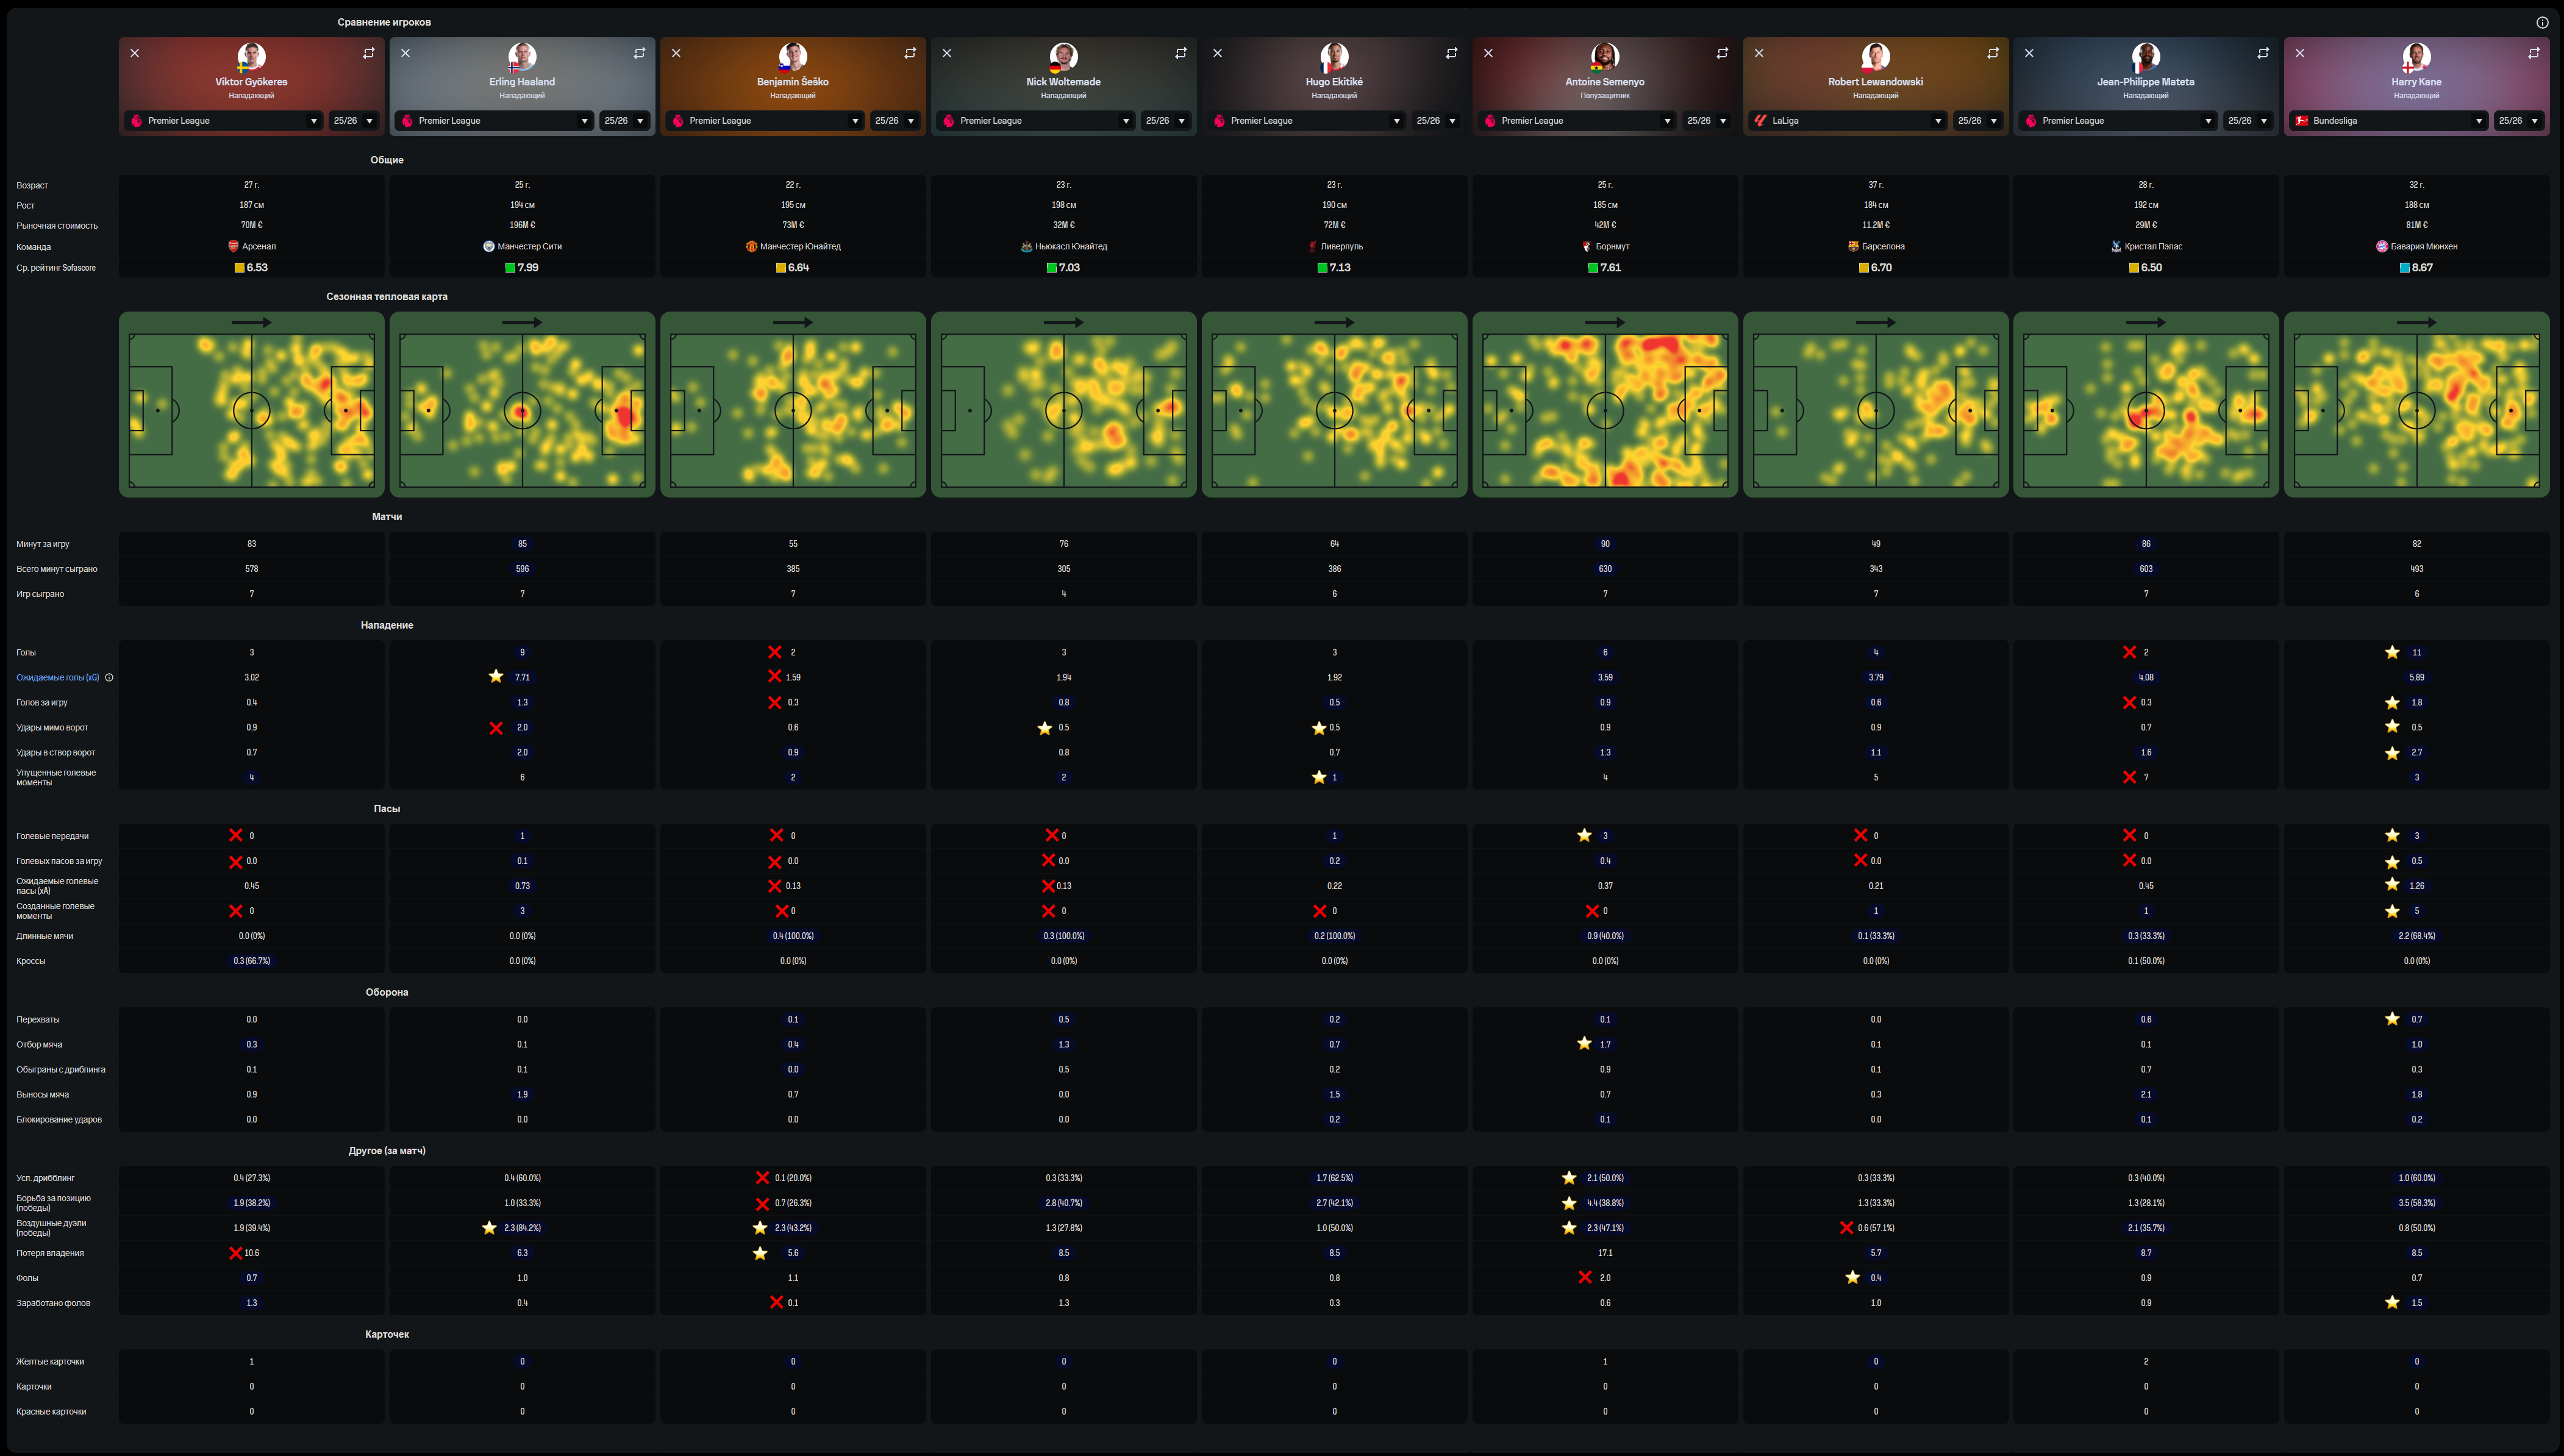Viewport: 2564px width, 1456px height.
Task: Click swap icon on Antoine Semenyo card
Action: click(x=1722, y=53)
